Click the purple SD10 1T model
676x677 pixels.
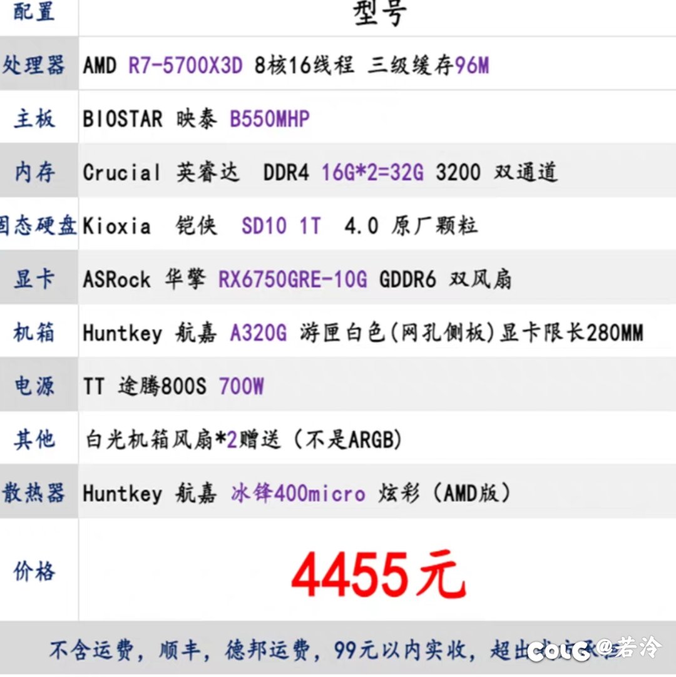[281, 226]
